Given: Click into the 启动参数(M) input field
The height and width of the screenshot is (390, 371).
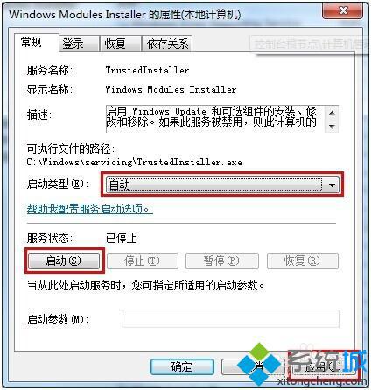Looking at the screenshot, I should pyautogui.click(x=230, y=318).
